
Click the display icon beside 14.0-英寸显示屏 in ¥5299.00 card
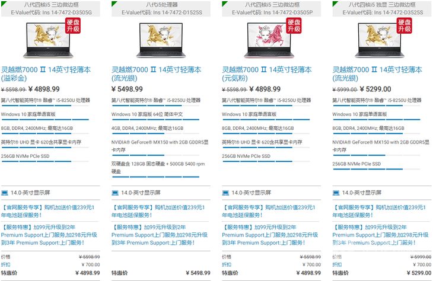(x=336, y=193)
